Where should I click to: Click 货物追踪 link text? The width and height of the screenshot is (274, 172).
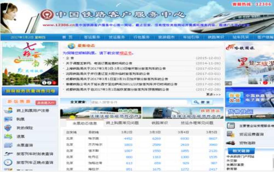[x=247, y=143]
